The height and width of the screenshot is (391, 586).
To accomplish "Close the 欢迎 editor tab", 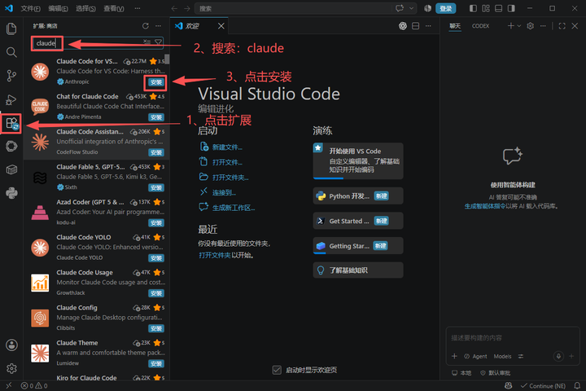I will pos(221,26).
